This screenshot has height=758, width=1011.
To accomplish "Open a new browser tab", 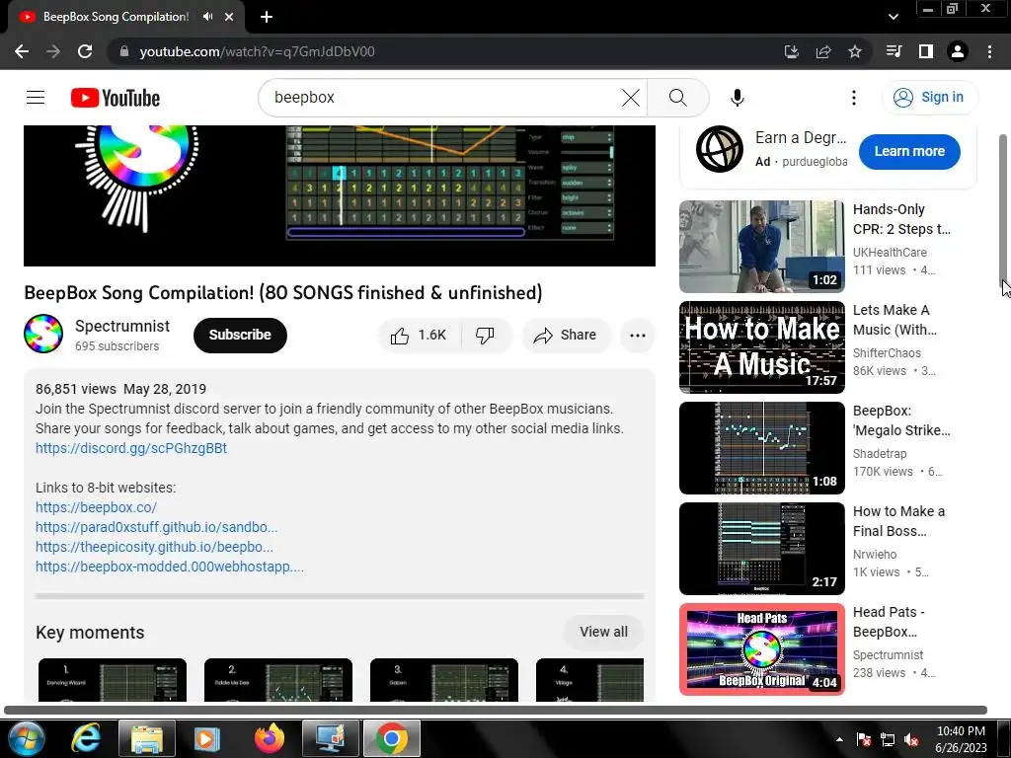I will pyautogui.click(x=267, y=17).
